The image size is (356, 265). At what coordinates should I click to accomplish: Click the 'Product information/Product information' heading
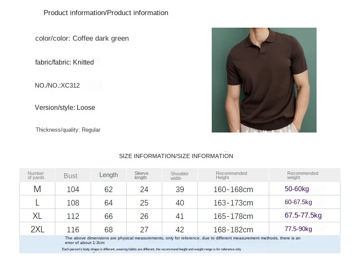[x=106, y=13]
